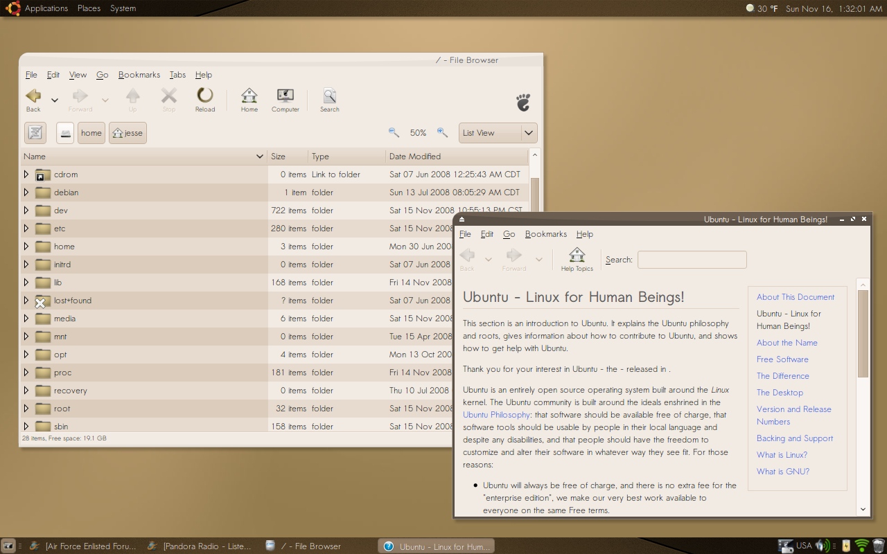Open the Places menu in top panel

pyautogui.click(x=89, y=8)
